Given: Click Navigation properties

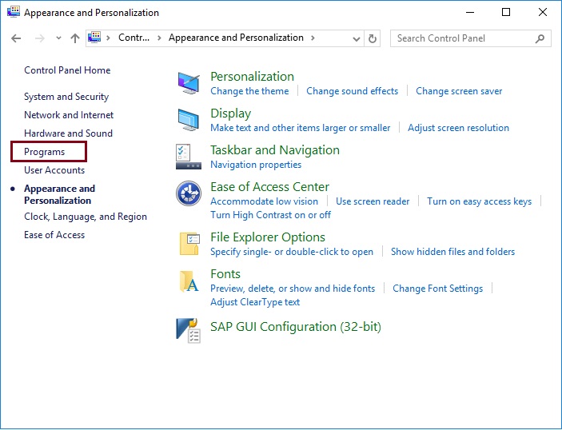Looking at the screenshot, I should click(256, 165).
